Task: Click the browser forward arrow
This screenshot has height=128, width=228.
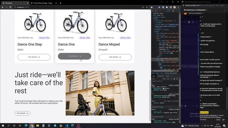Action: [6, 7]
